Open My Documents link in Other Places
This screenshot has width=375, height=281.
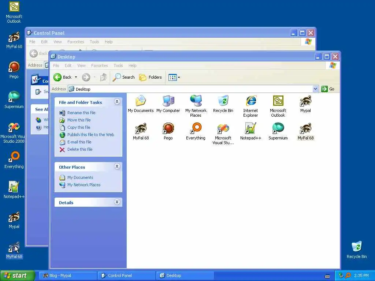coord(80,177)
